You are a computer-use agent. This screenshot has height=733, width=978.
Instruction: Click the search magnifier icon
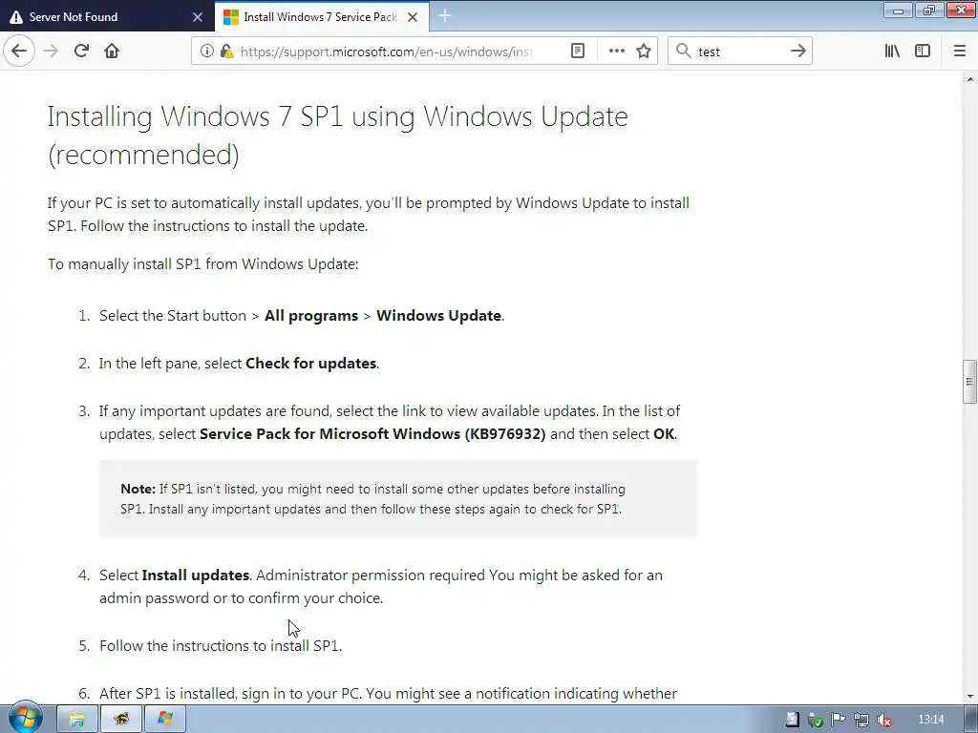(x=684, y=52)
